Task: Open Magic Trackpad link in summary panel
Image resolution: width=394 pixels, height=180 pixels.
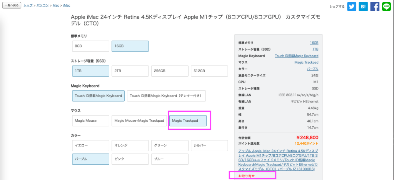Action: [307, 63]
